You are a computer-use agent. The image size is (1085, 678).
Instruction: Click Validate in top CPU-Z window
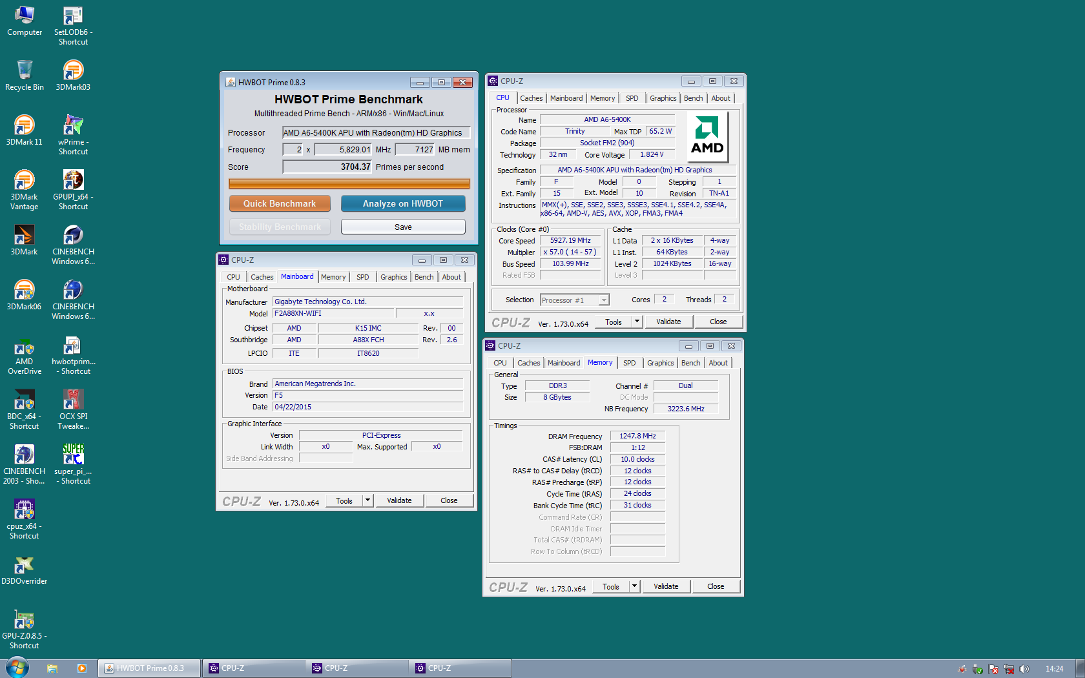click(668, 322)
